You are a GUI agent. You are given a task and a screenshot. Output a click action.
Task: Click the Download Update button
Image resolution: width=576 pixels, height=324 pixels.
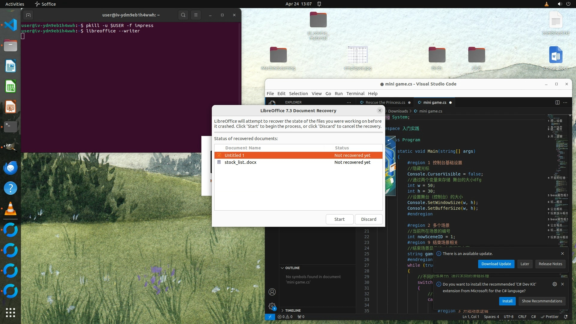(496, 264)
